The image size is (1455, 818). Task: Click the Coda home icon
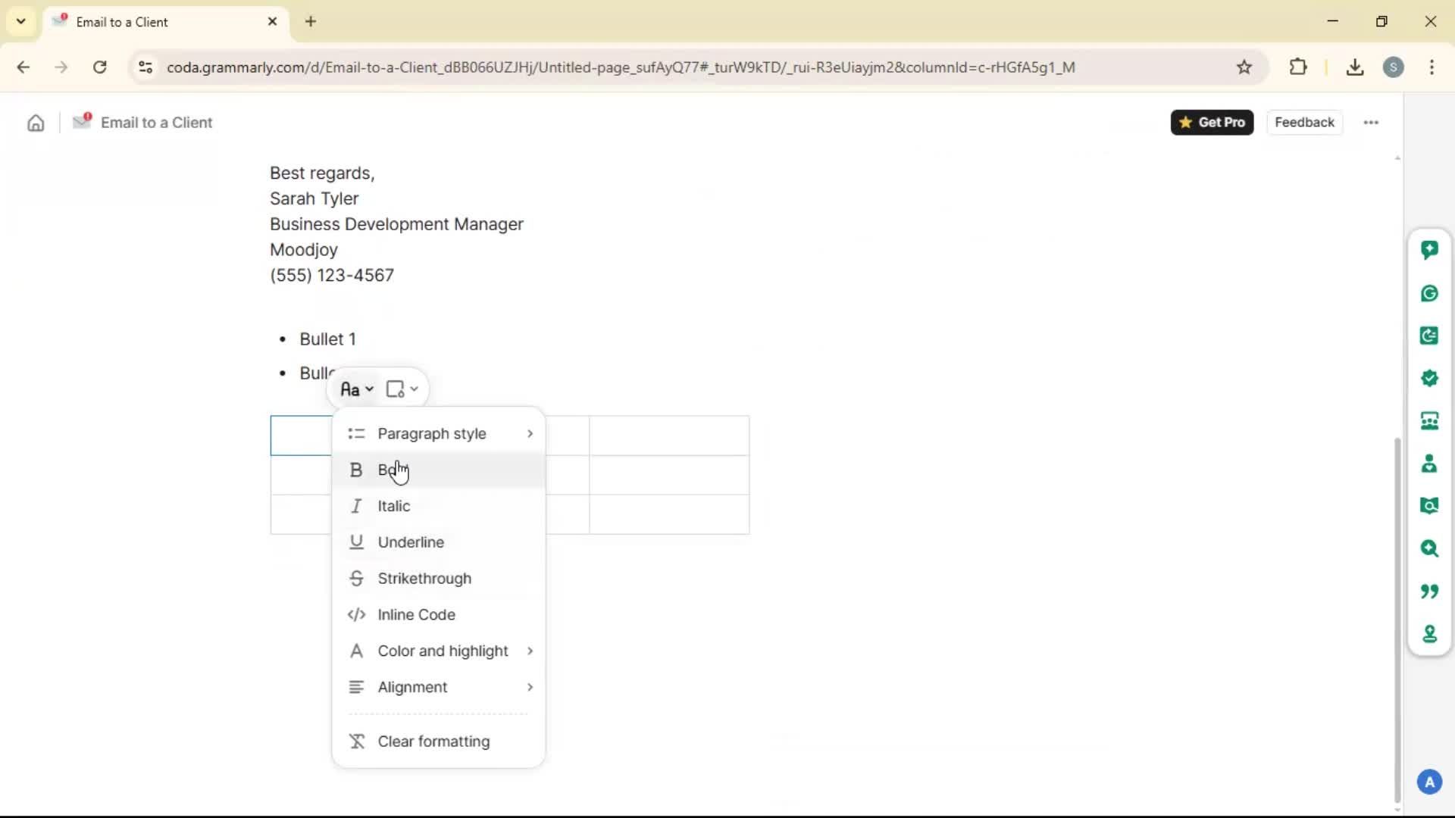(36, 123)
